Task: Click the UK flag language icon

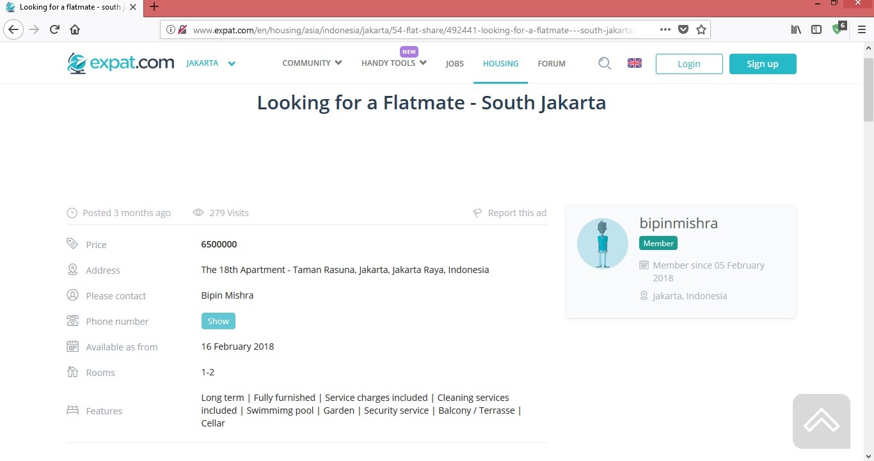Action: pos(634,63)
